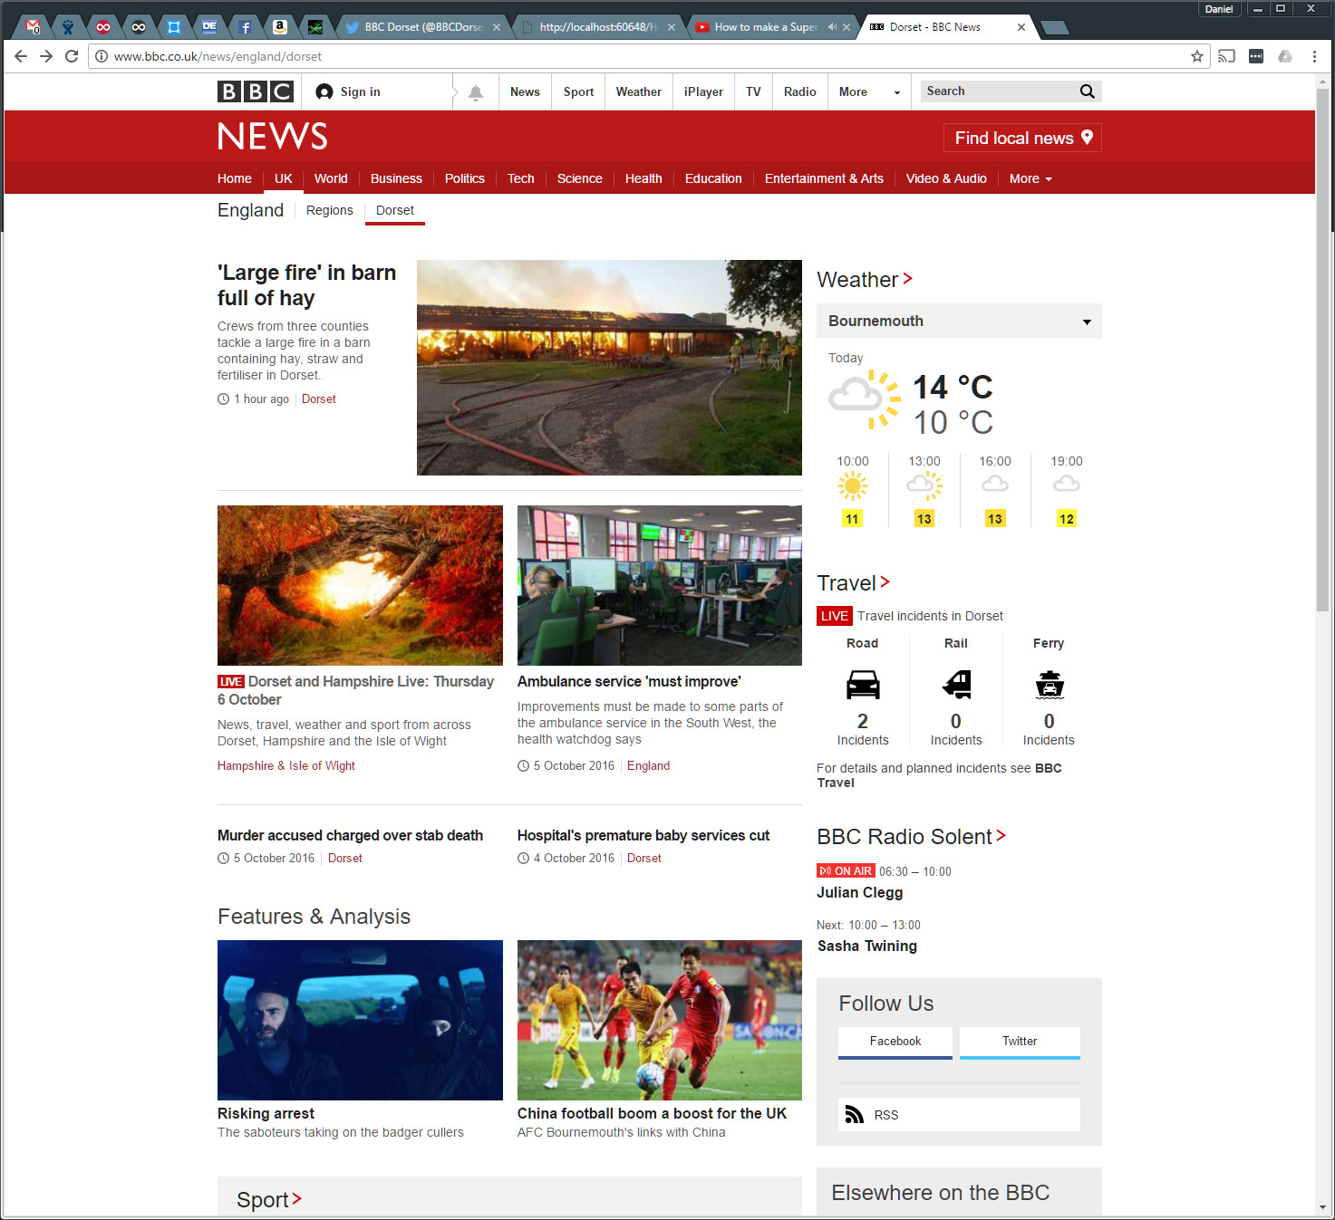This screenshot has height=1220, width=1335.
Task: Open the pinned Facebook tab
Action: [245, 27]
